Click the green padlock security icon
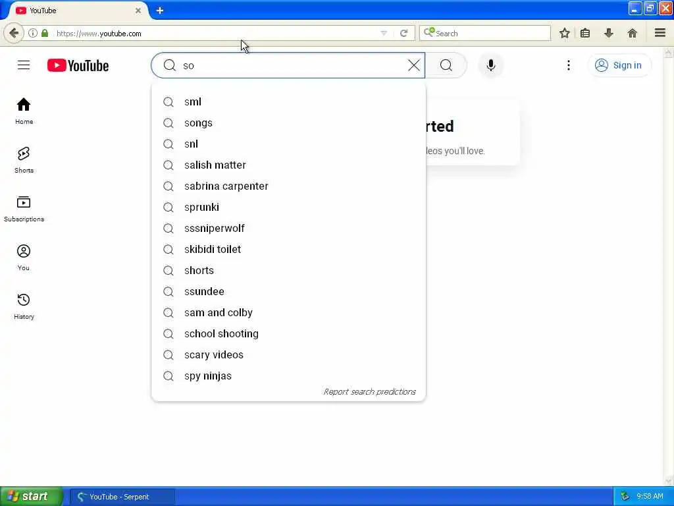This screenshot has width=674, height=506. pos(45,33)
